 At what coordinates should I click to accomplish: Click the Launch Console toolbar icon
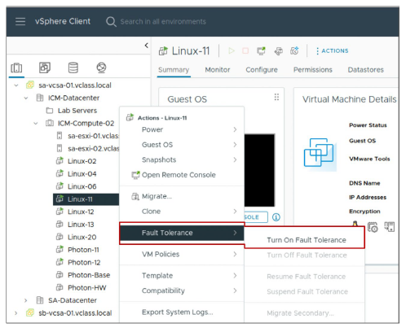pyautogui.click(x=261, y=50)
